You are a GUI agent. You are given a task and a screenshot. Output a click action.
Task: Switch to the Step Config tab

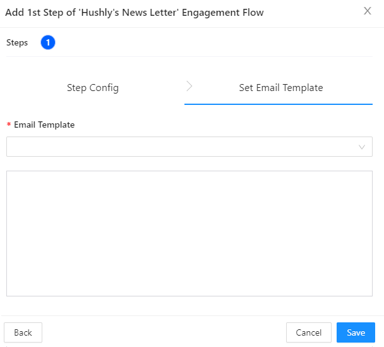(x=93, y=88)
